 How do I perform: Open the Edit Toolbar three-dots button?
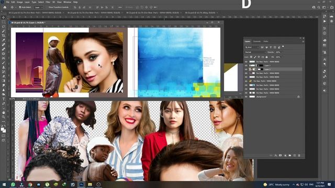point(4,122)
